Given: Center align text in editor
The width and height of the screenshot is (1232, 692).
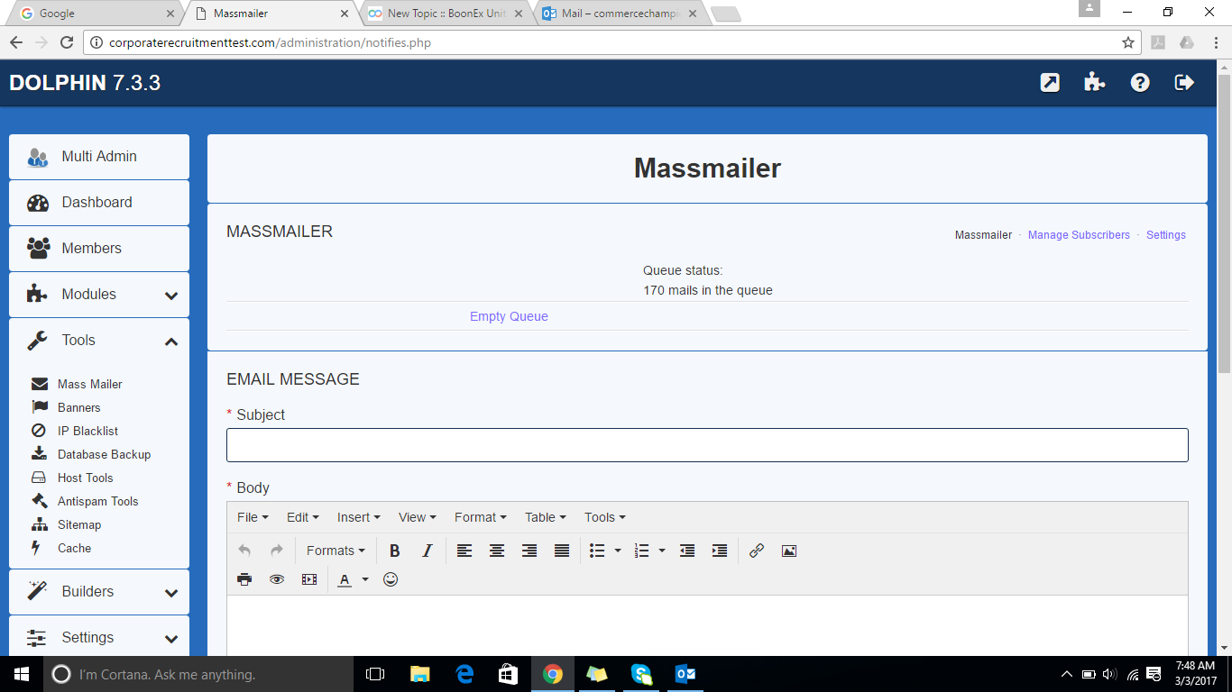Looking at the screenshot, I should (497, 551).
